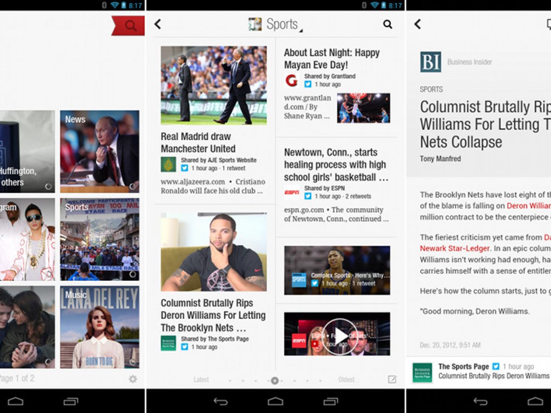Tap Twitter icon under AJE Sports Website
Viewport: 551px width, 413px height.
pos(185,168)
